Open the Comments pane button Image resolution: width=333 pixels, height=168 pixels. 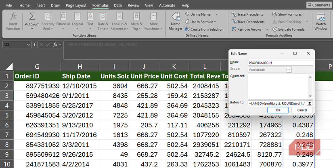coord(319,5)
